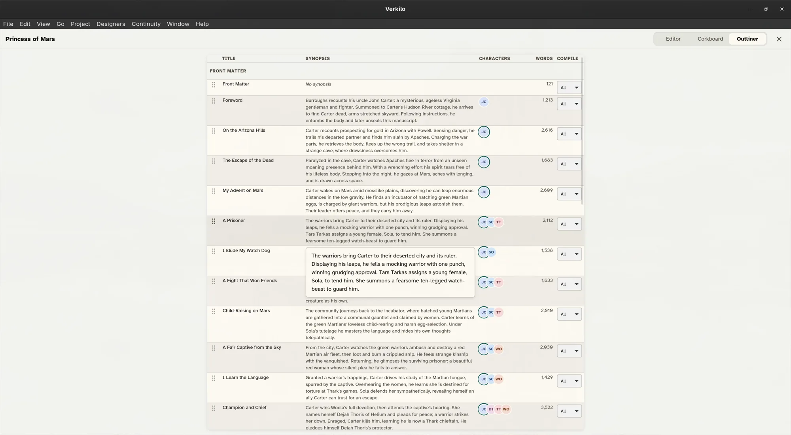Click the TT character avatar in A Prisoner row
This screenshot has height=435, width=791.
click(x=499, y=222)
